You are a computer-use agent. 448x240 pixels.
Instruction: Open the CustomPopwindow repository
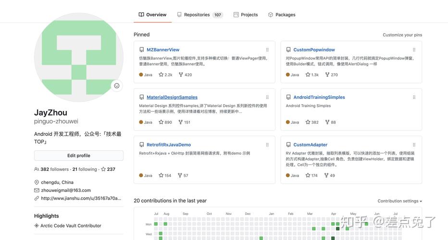pos(314,49)
